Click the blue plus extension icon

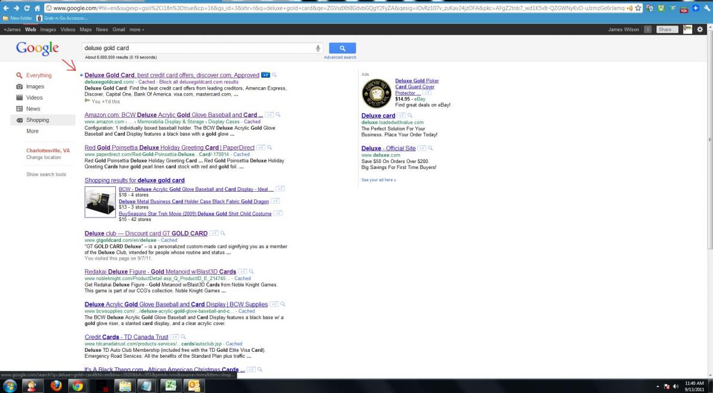pos(695,8)
